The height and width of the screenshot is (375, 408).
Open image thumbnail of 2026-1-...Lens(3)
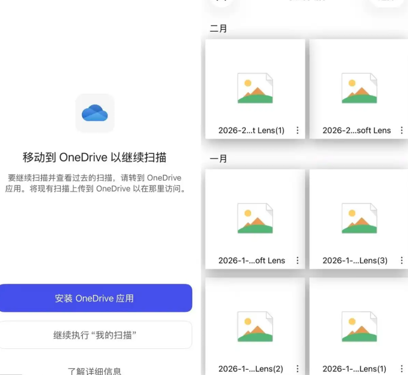click(359, 218)
